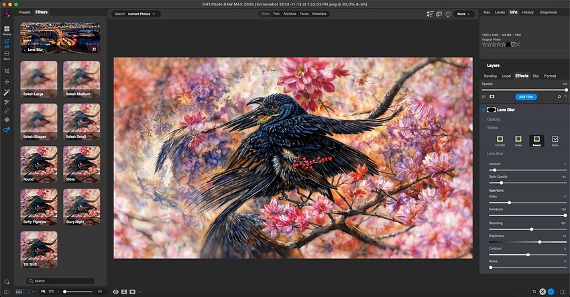Open the Lens Blur mask thumbnail
This screenshot has height=297, width=570.
491,110
